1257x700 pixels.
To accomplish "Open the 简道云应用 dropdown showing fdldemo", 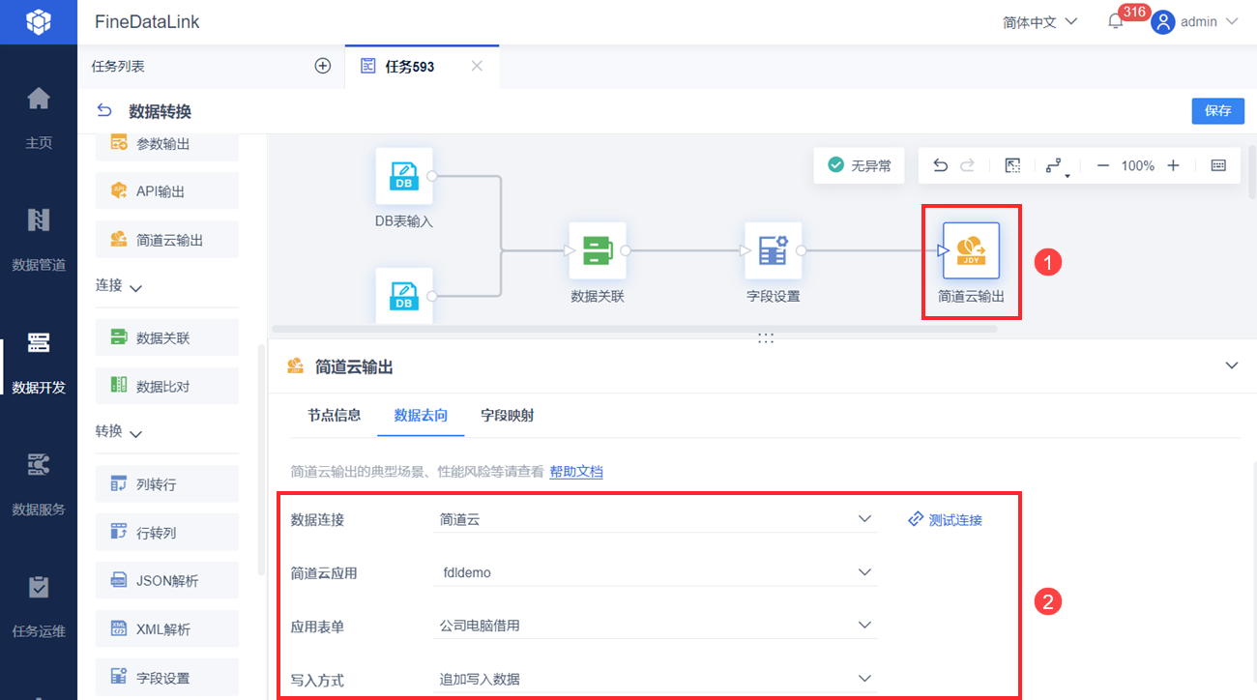I will (656, 572).
